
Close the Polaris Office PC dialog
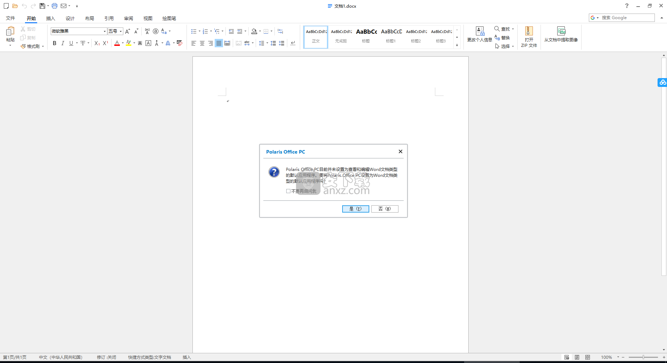pos(400,151)
